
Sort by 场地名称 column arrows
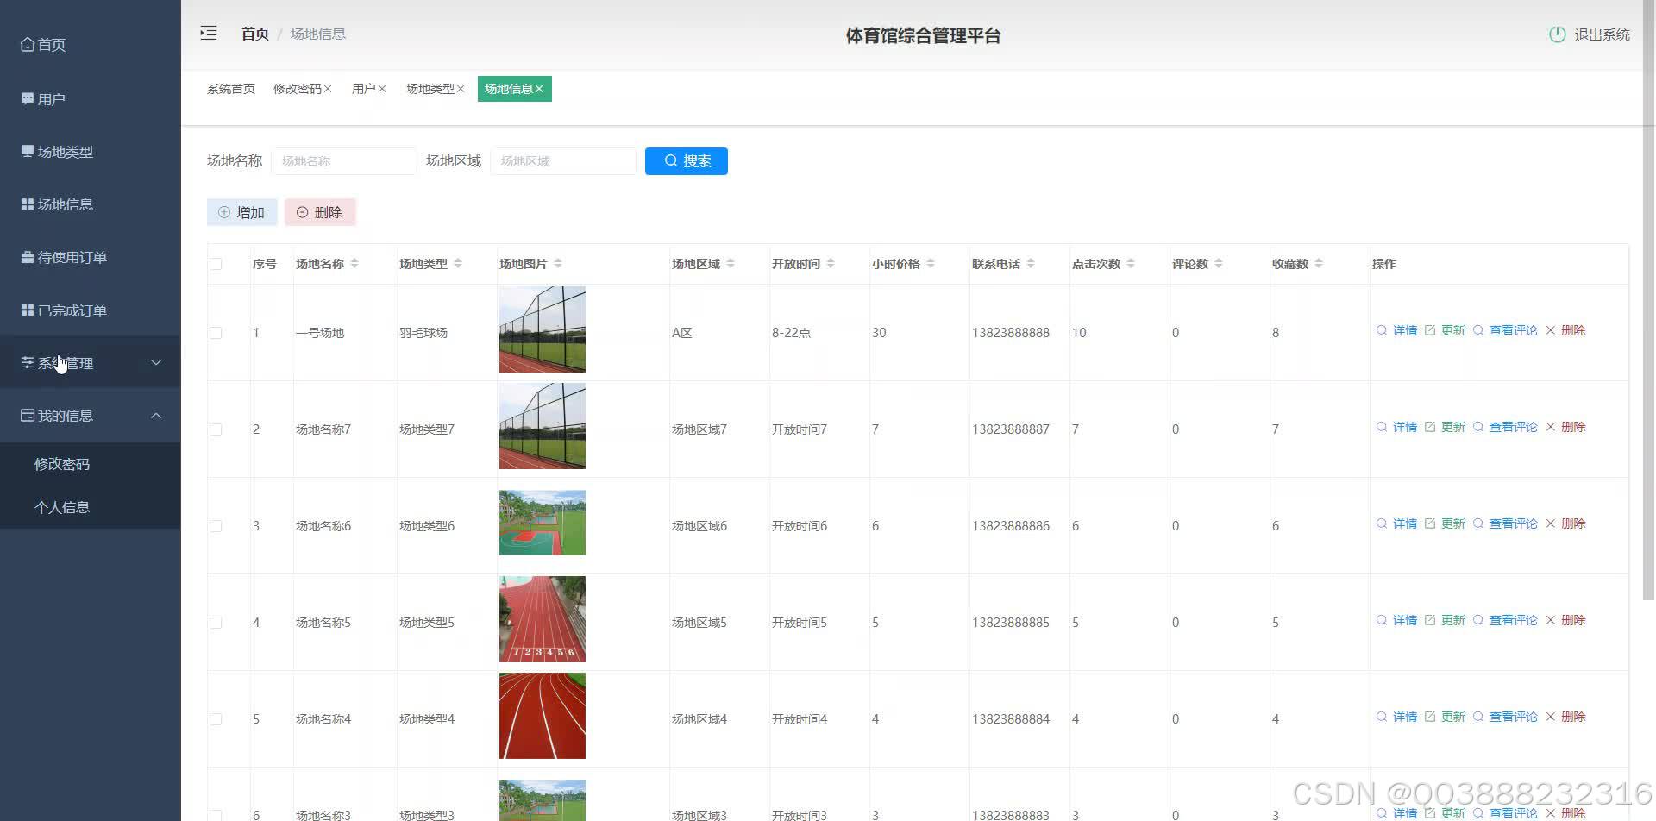tap(354, 264)
